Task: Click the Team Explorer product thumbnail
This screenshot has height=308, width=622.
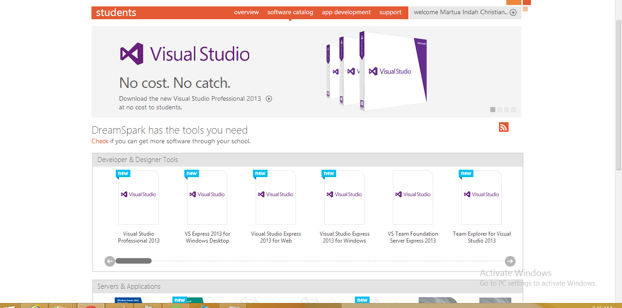Action: click(482, 197)
